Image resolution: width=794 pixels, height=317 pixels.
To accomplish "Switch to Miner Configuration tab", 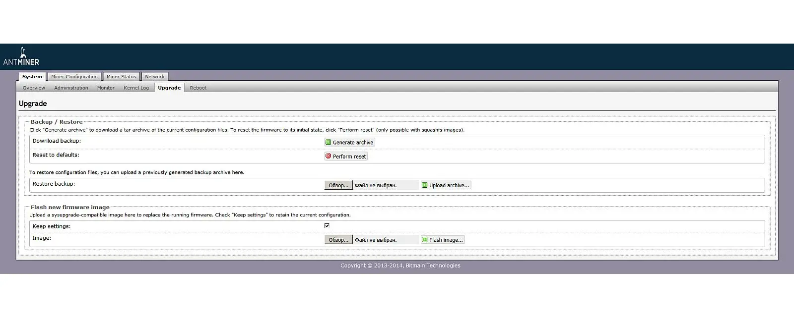I will [x=74, y=77].
